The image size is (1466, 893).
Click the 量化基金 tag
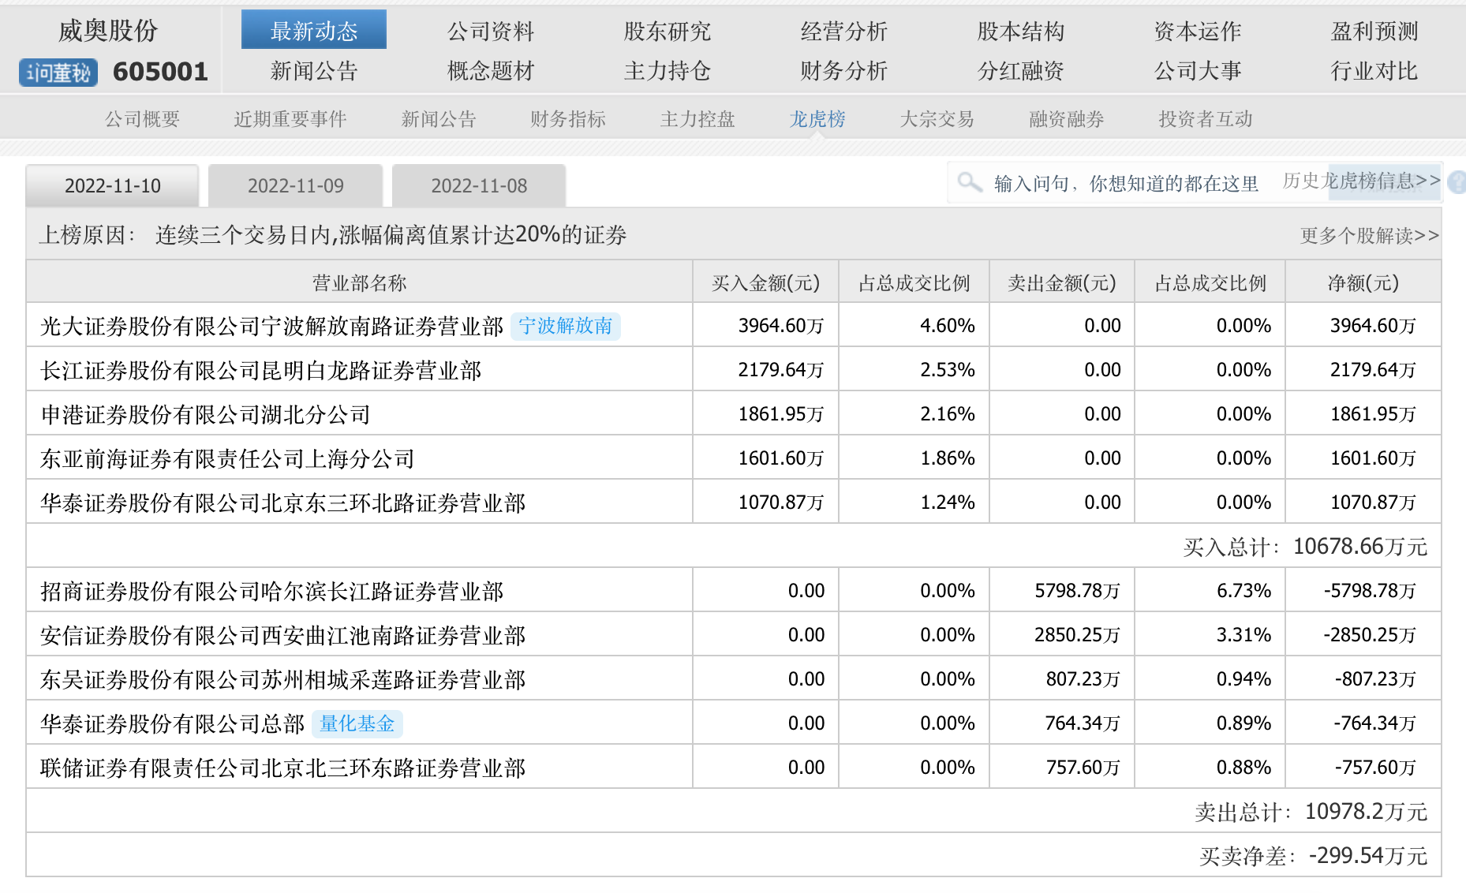pos(357,723)
